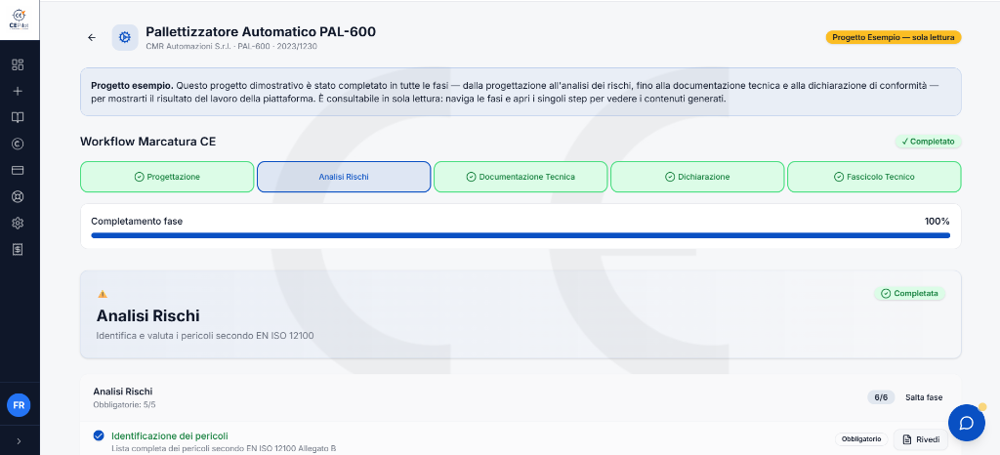Click the 6/6 step counter badge
This screenshot has height=455, width=1000.
click(x=881, y=397)
